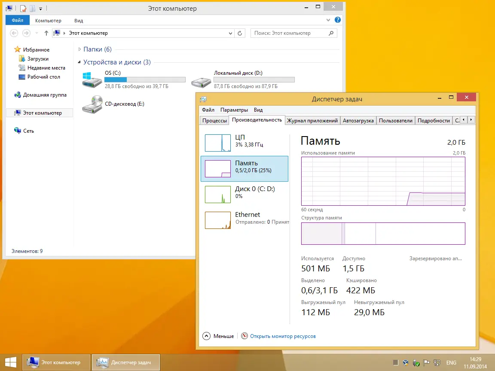495x371 pixels.
Task: Click the Windows Start button
Action: (x=11, y=362)
